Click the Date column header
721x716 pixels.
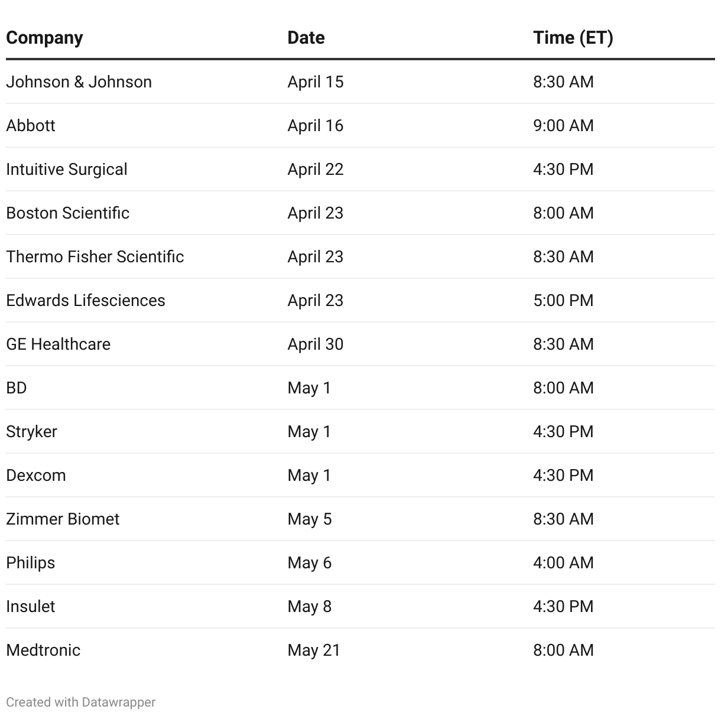[x=306, y=38]
